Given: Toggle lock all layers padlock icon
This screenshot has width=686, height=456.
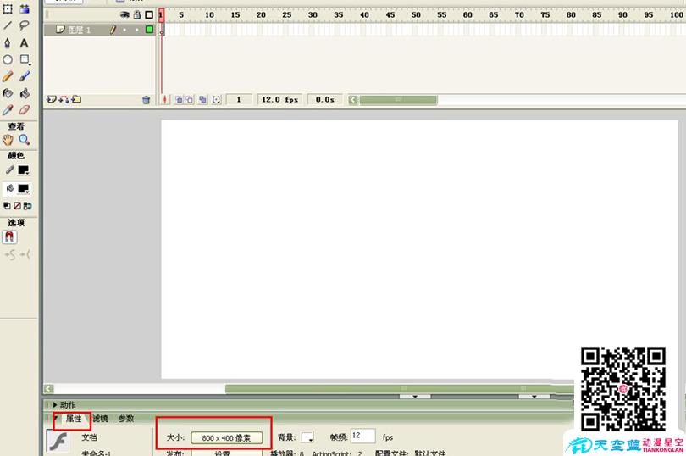Looking at the screenshot, I should [x=137, y=15].
